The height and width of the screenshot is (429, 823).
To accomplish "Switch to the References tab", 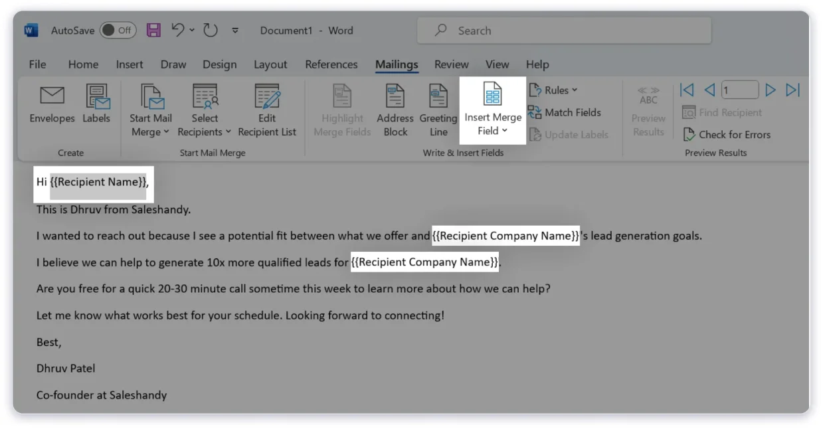I will tap(331, 64).
